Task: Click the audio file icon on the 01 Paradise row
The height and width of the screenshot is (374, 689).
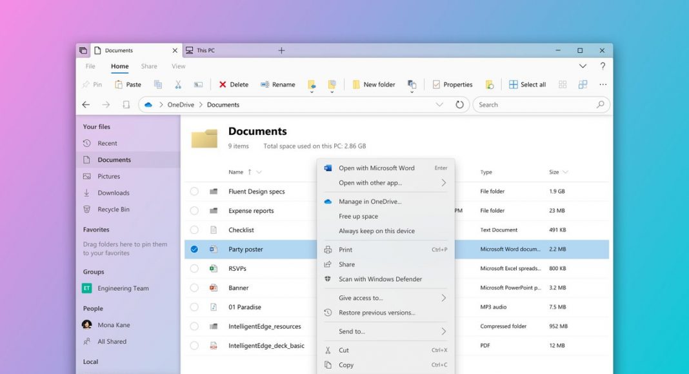Action: click(x=214, y=307)
